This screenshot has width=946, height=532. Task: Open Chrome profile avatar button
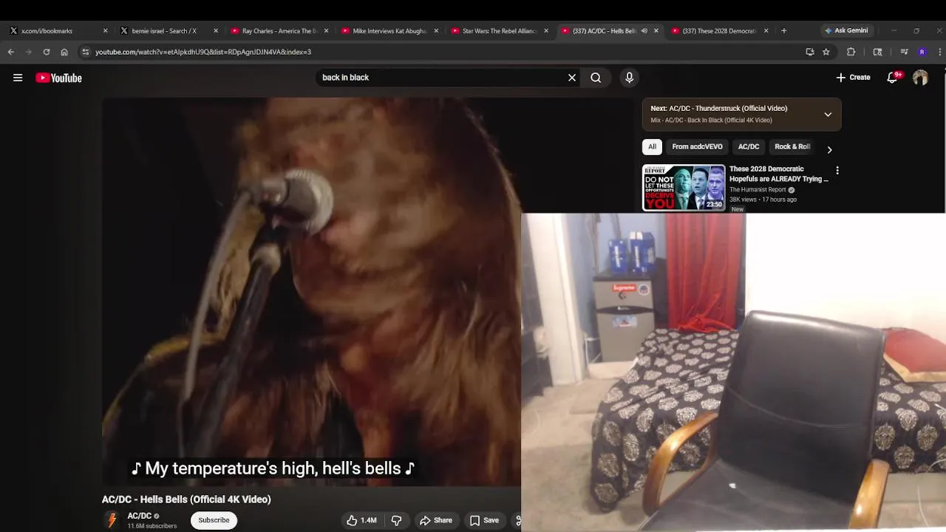click(x=922, y=52)
